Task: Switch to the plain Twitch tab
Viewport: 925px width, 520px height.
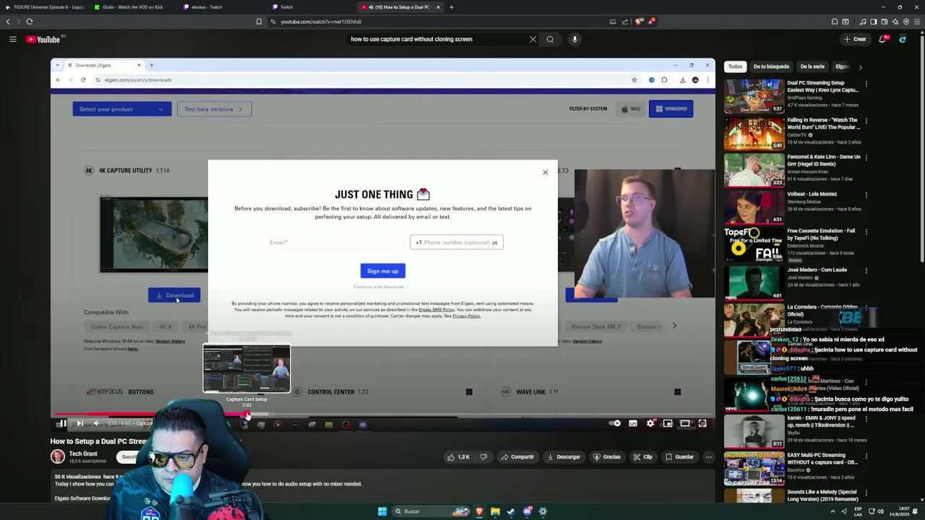Action: [x=311, y=7]
